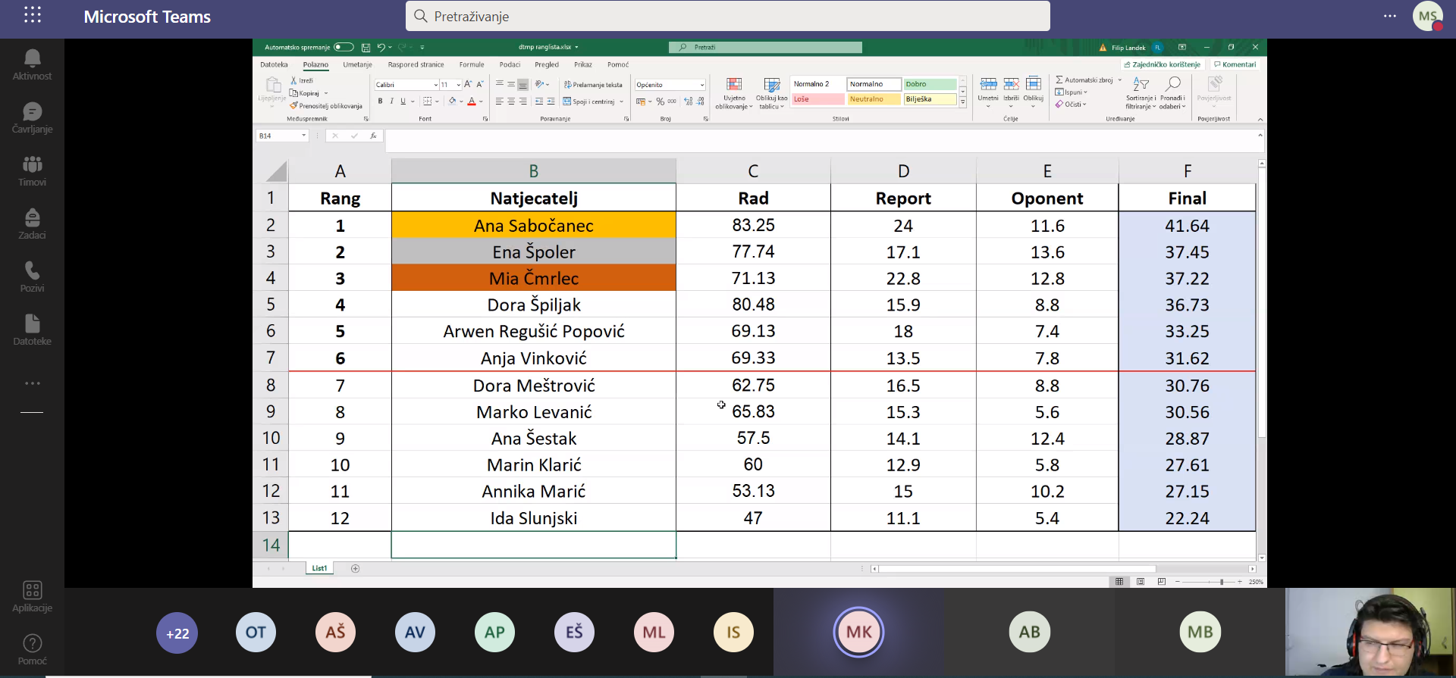Viewport: 1456px width, 678px height.
Task: Open Pozivi calls in Teams sidebar
Action: pyautogui.click(x=32, y=277)
